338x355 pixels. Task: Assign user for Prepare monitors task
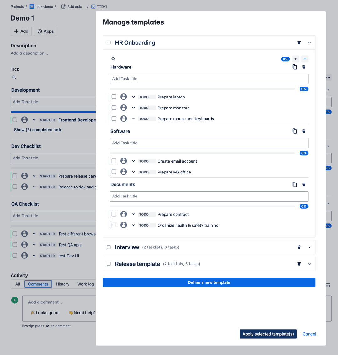click(124, 107)
